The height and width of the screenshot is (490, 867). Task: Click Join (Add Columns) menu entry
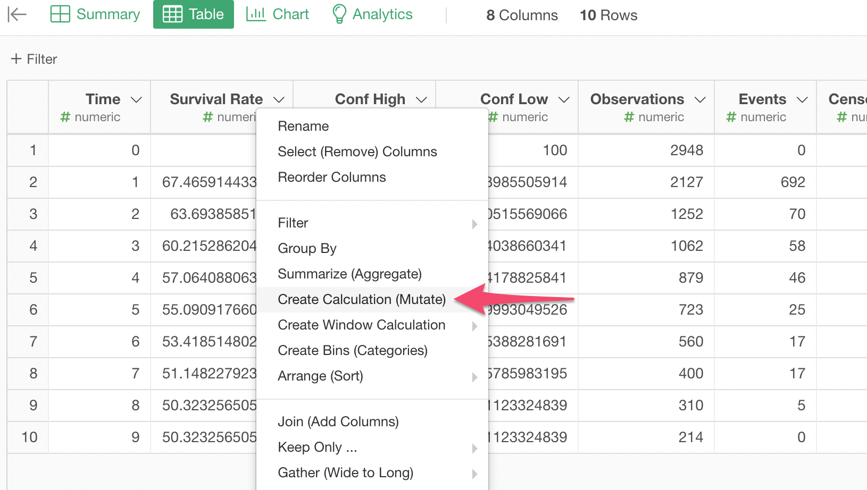pyautogui.click(x=338, y=421)
